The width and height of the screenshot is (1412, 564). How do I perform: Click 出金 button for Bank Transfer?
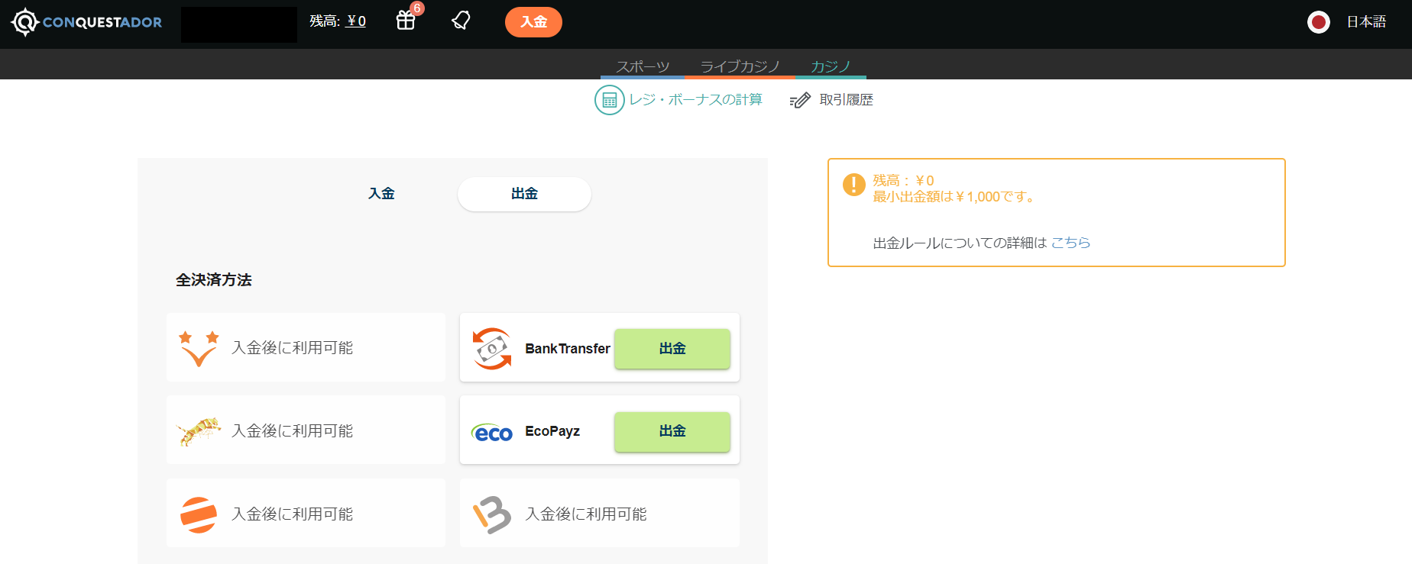(x=672, y=349)
